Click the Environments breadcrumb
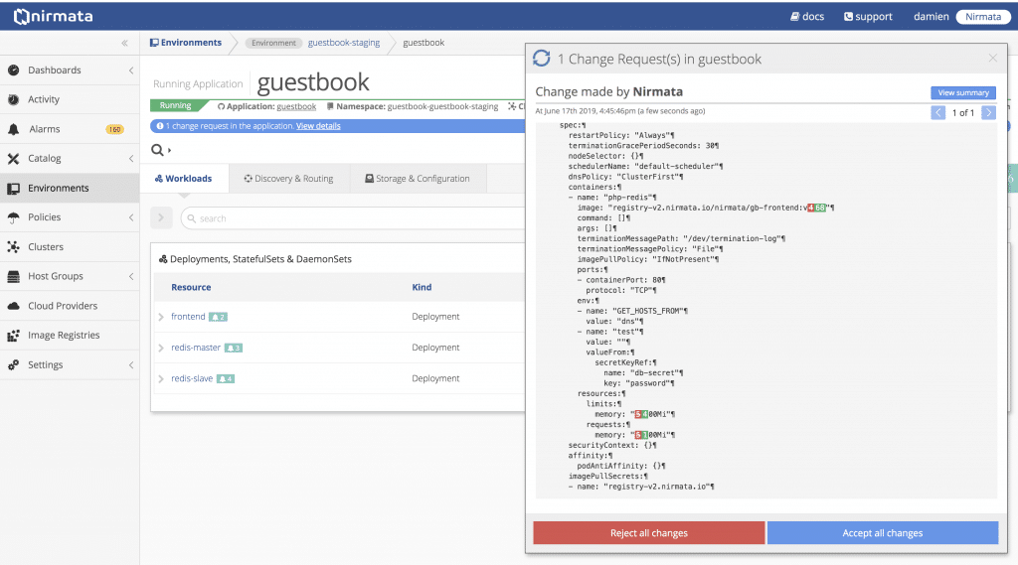The width and height of the screenshot is (1018, 565). pyautogui.click(x=186, y=43)
